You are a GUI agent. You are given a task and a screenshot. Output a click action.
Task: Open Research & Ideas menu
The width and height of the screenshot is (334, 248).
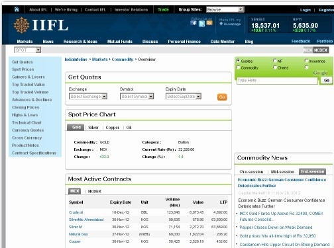coord(80,42)
